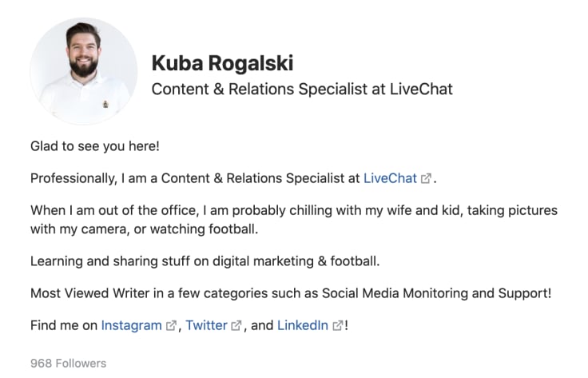
Task: Click the external-link icon after Instagram
Action: click(x=171, y=325)
